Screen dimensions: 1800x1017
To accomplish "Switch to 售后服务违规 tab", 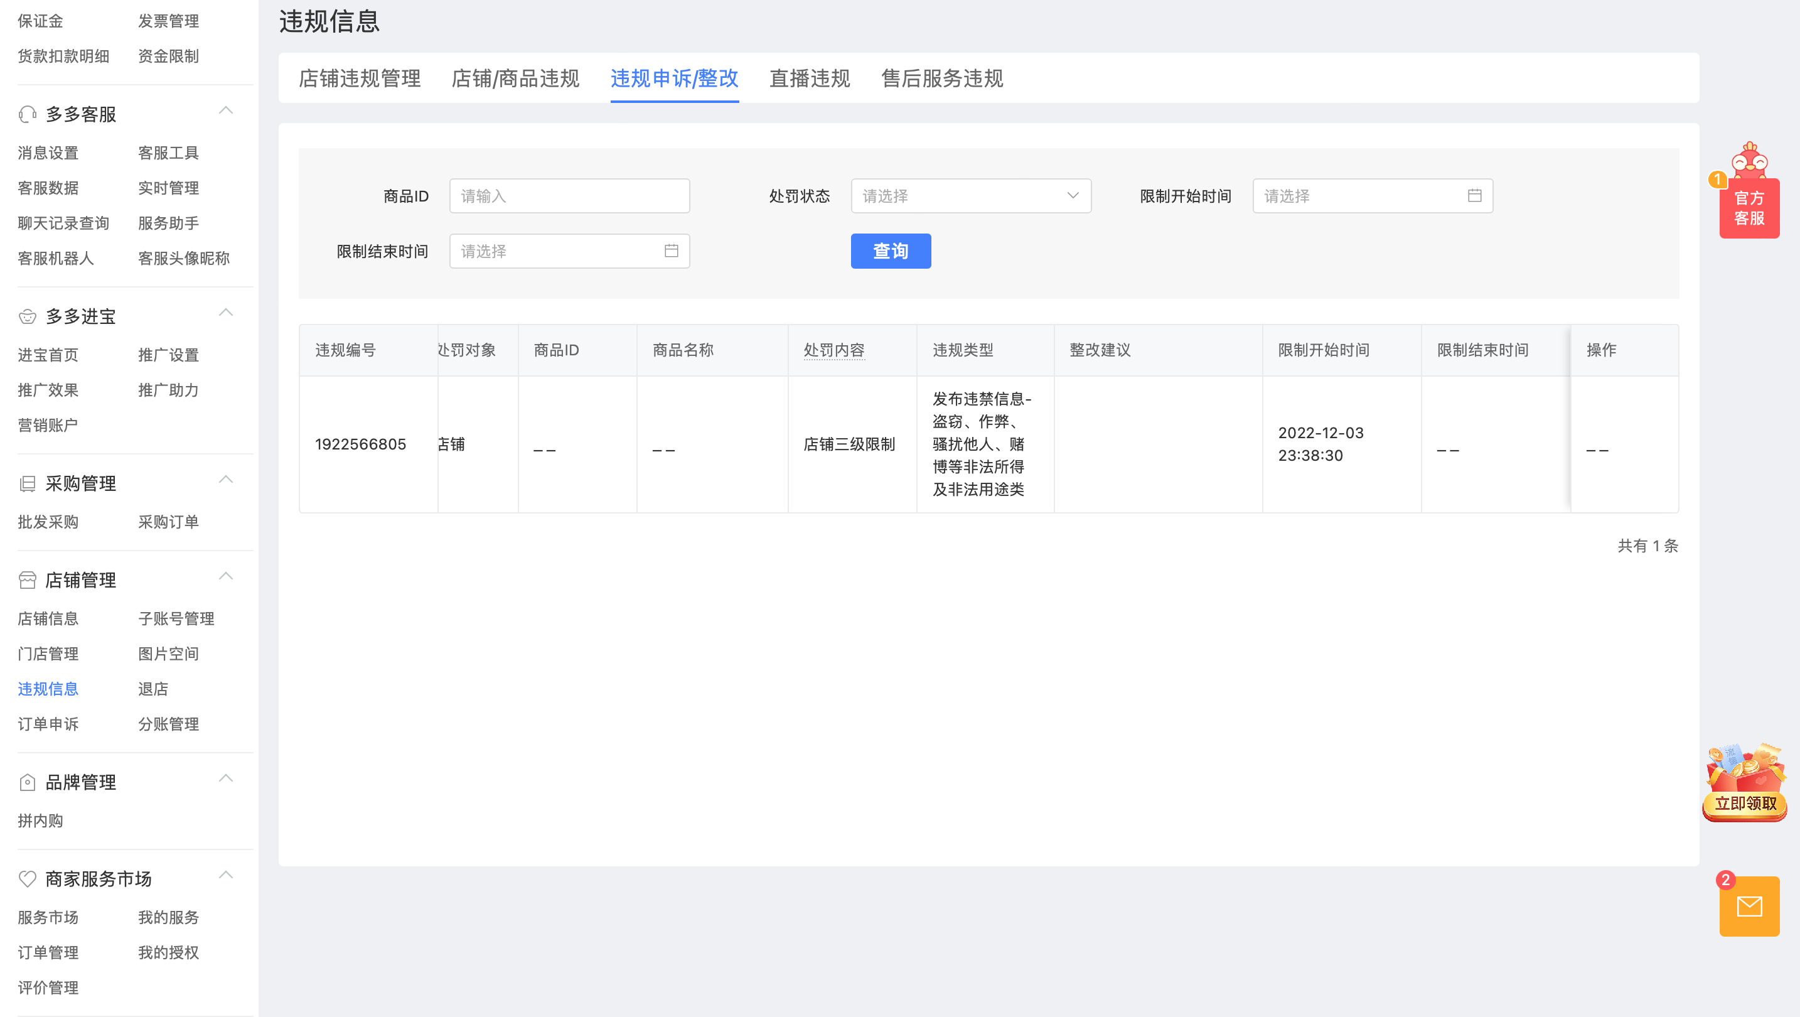I will click(x=942, y=78).
